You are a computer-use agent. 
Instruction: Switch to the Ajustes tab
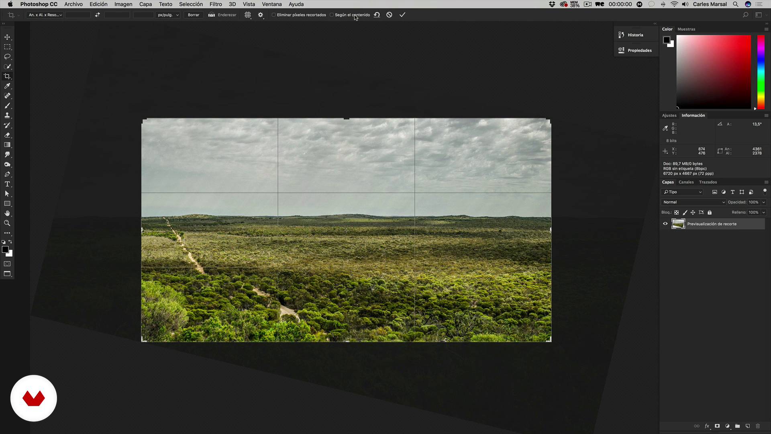pyautogui.click(x=669, y=116)
